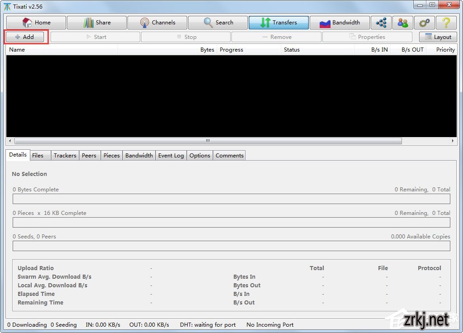Open the Channels section
The image size is (463, 333).
pos(157,23)
